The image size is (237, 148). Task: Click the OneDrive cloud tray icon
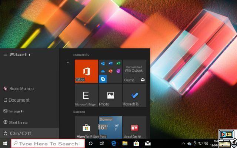pos(189,144)
